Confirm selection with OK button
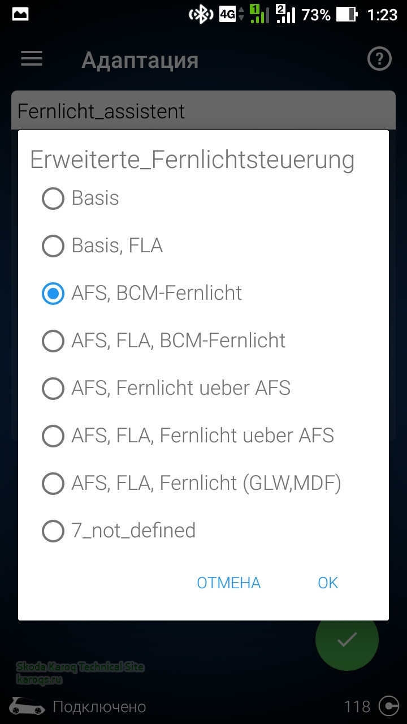The width and height of the screenshot is (407, 724). point(328,583)
